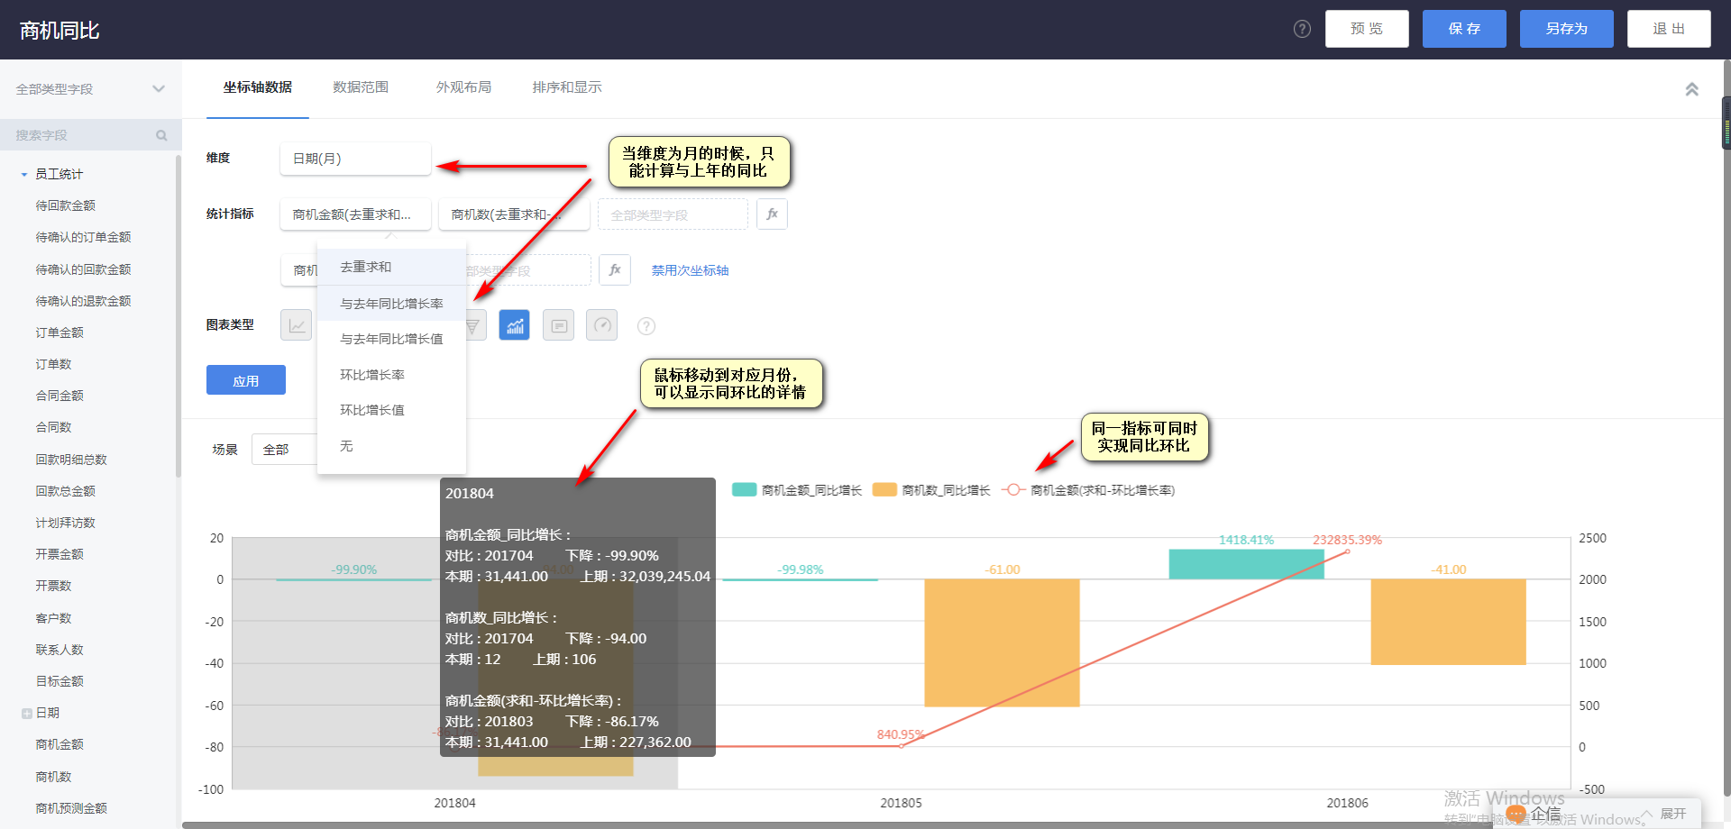
Task: Select the gauge chart type icon
Action: pos(602,325)
